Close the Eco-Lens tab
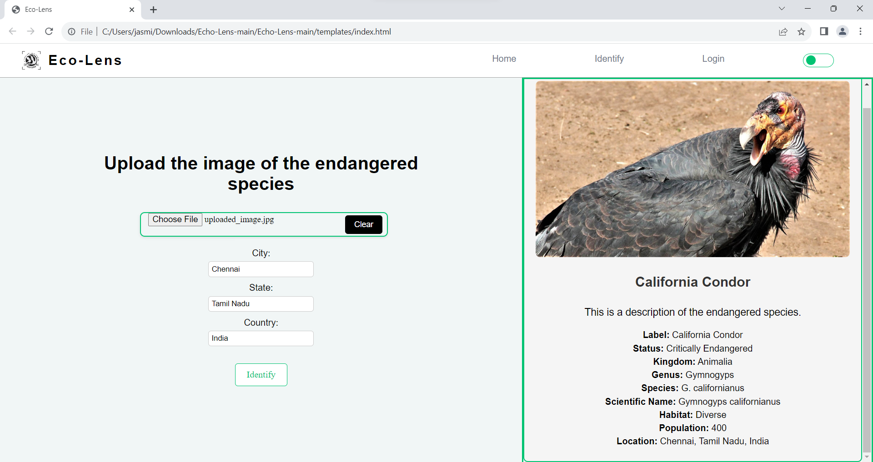The height and width of the screenshot is (462, 873). (132, 10)
